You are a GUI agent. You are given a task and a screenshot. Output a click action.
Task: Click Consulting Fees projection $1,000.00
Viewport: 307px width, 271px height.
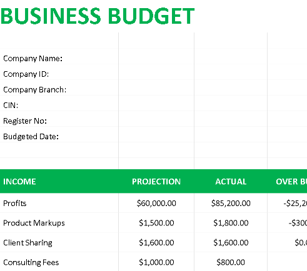156,262
